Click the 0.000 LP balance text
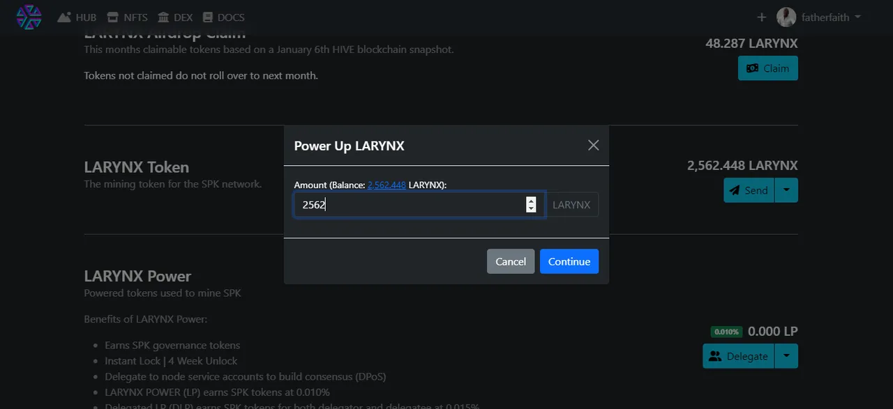Viewport: 893px width, 409px height. click(x=772, y=332)
